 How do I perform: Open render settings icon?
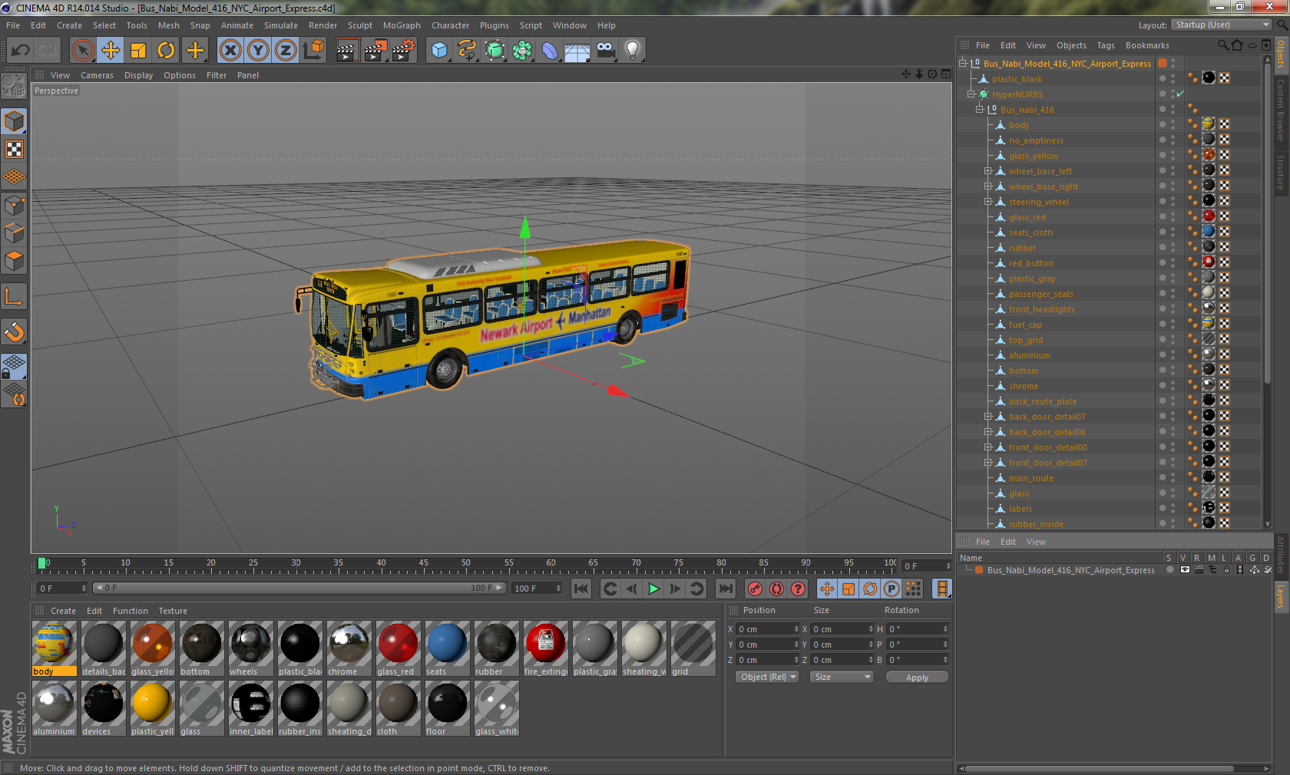(404, 51)
